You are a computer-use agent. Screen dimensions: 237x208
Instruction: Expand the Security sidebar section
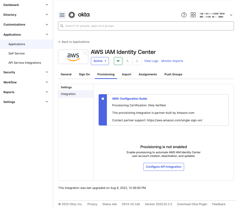[x=9, y=72]
